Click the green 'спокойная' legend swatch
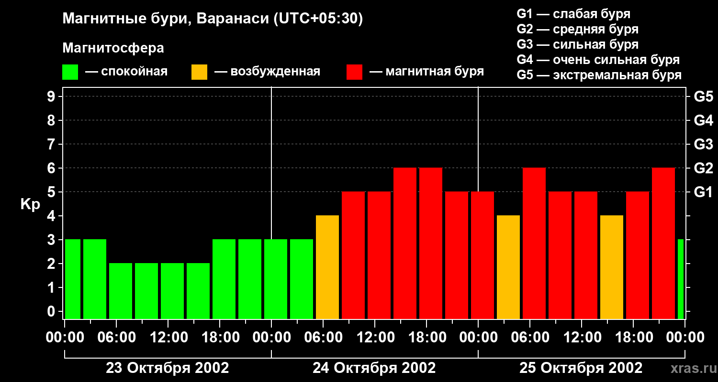 pyautogui.click(x=70, y=72)
